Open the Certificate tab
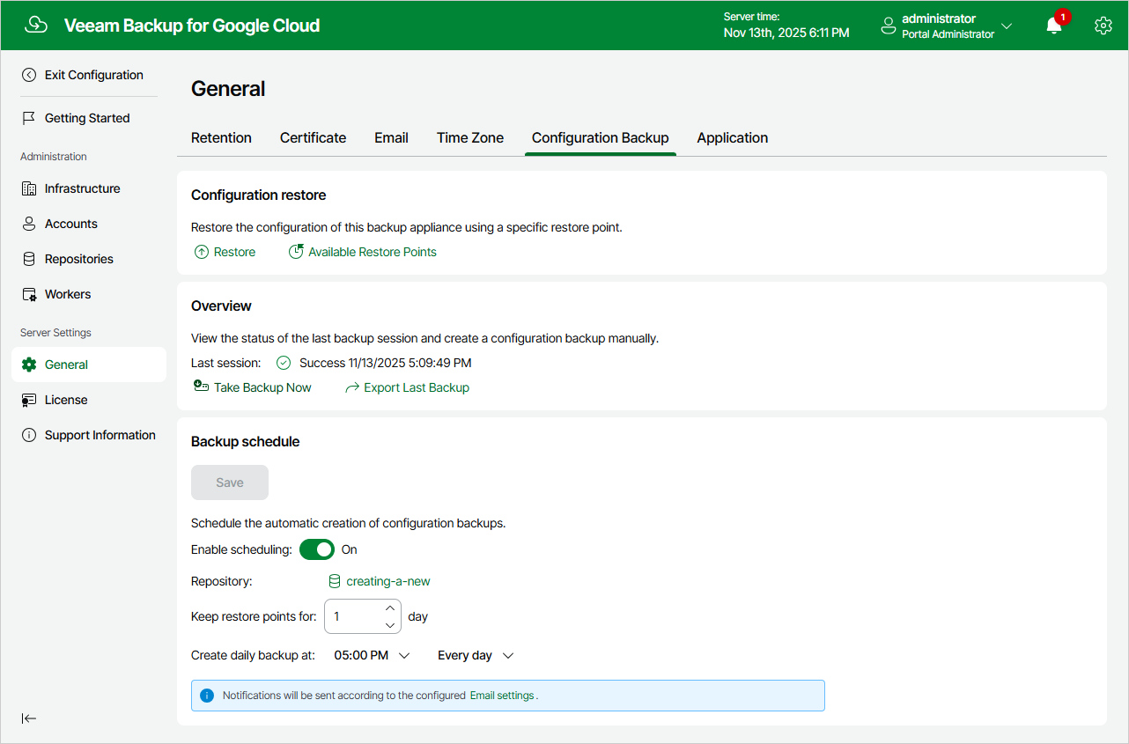This screenshot has width=1129, height=744. pyautogui.click(x=313, y=137)
